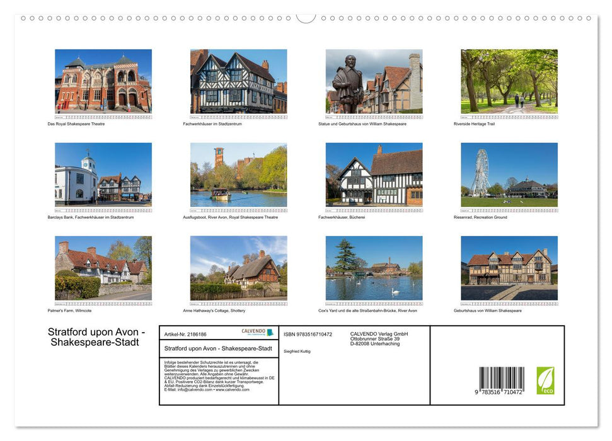Open the Fachwerkhäuser, Bücherei photo
612x441 pixels.
[x=374, y=175]
